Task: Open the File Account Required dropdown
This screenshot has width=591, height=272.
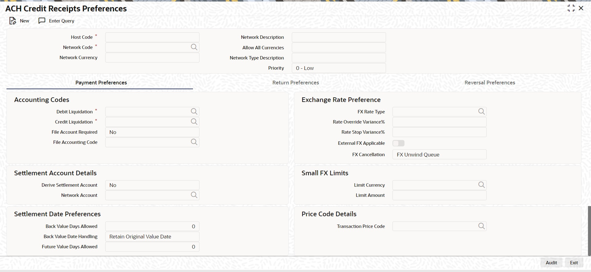Action: click(x=152, y=132)
